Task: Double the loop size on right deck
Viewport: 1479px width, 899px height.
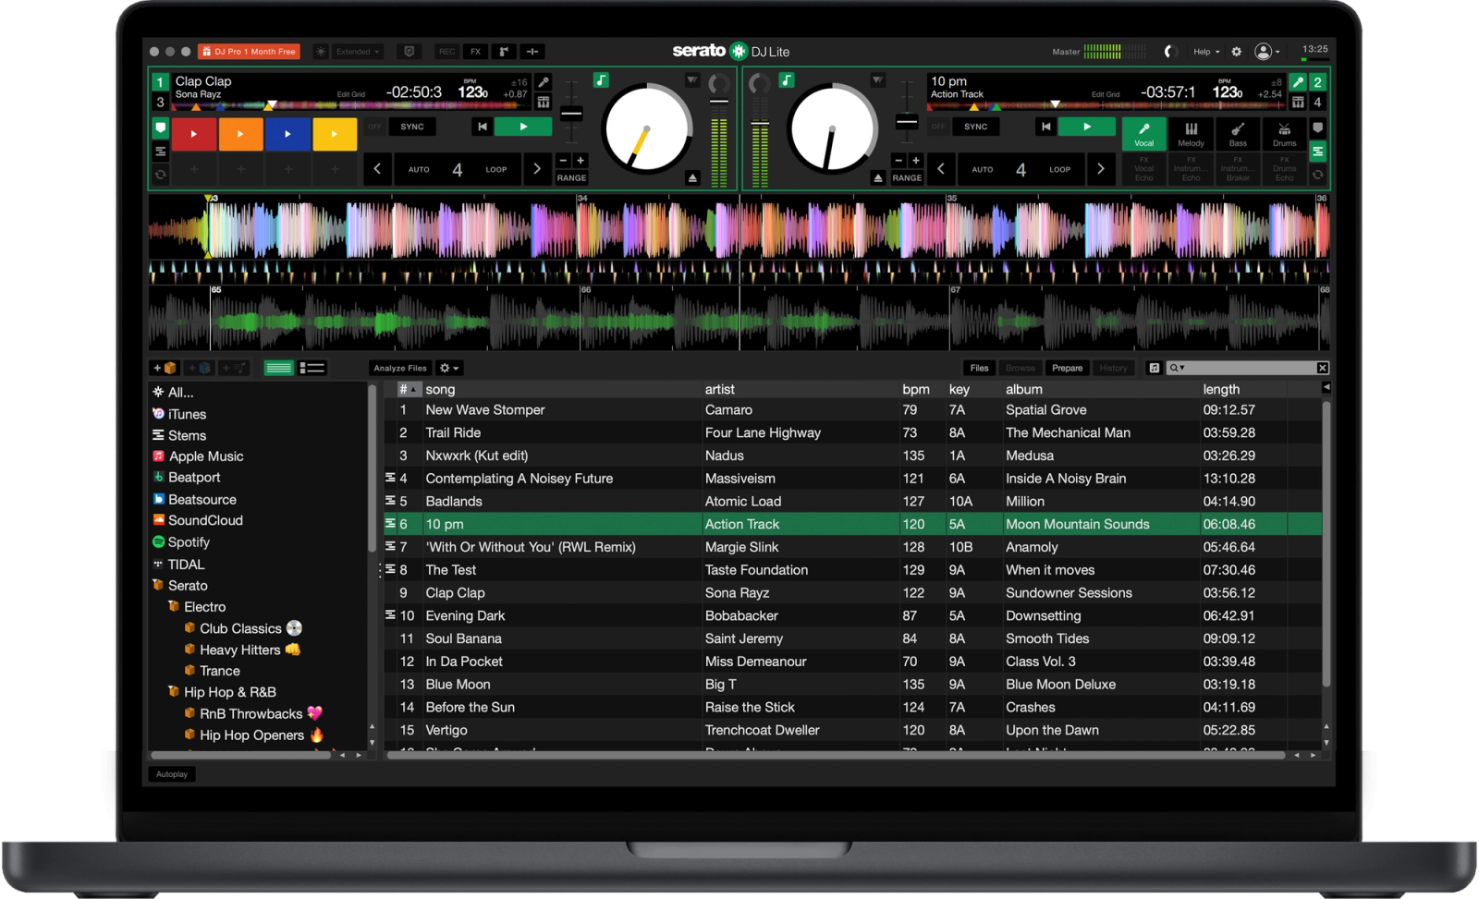Action: point(1101,169)
